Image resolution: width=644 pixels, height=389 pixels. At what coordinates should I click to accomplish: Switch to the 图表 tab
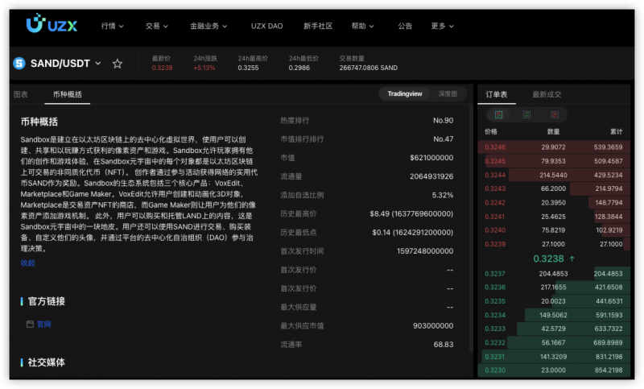pyautogui.click(x=21, y=94)
